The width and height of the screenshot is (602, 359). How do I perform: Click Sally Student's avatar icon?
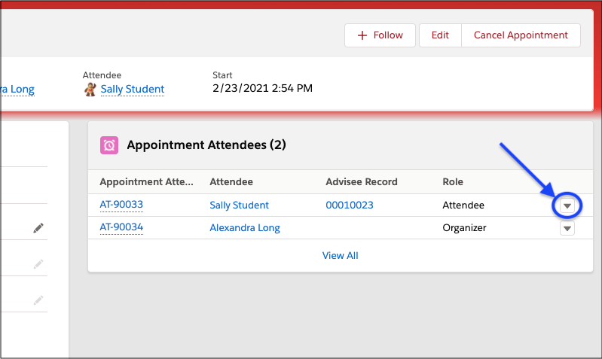tap(90, 89)
